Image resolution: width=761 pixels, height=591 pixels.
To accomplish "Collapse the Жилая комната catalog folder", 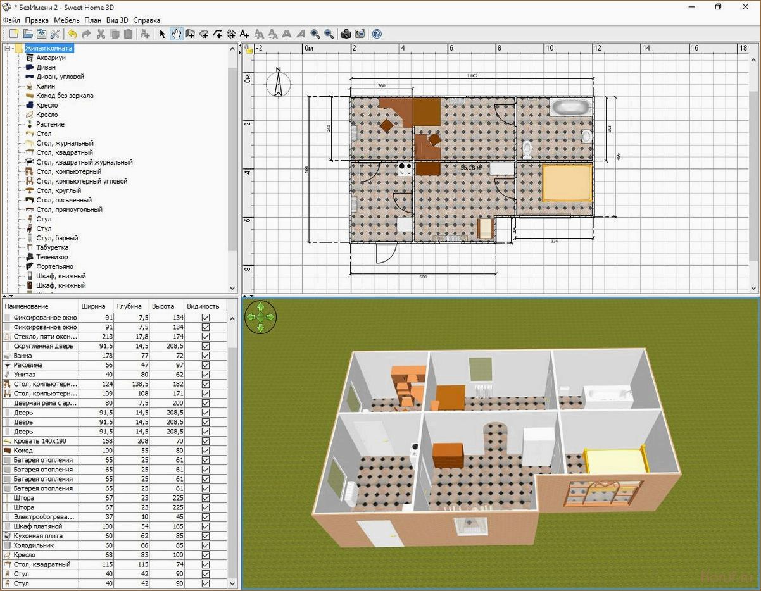I will [8, 48].
